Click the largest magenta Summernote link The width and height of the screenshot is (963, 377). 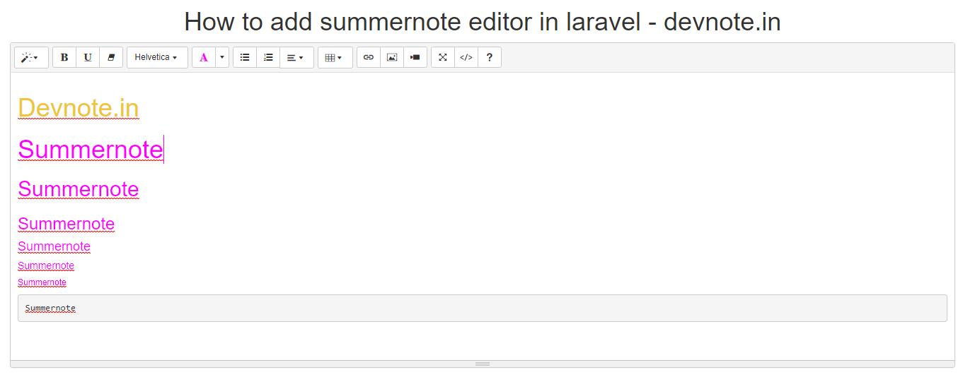(x=91, y=149)
